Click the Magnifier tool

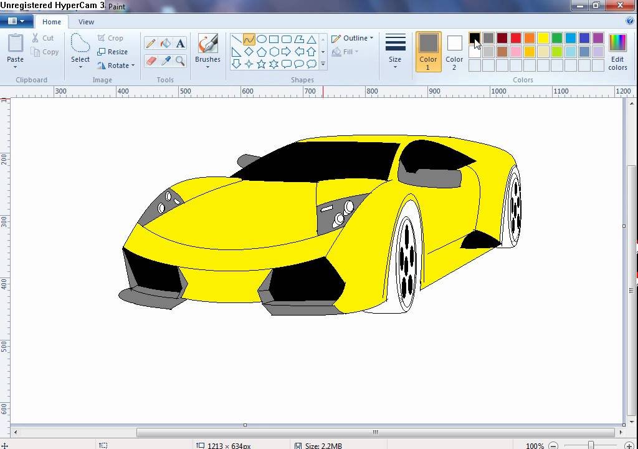coord(180,61)
